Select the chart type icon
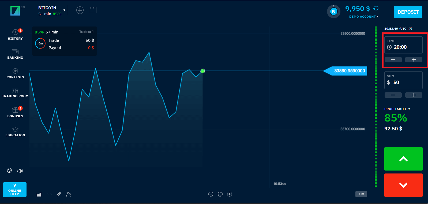Image resolution: width=428 pixels, height=204 pixels. [x=39, y=194]
